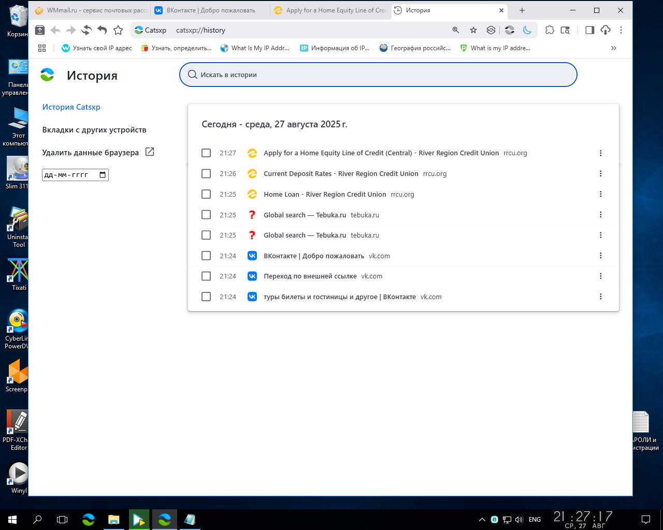Click the volume speaker tray icon
This screenshot has width=663, height=530.
click(519, 519)
